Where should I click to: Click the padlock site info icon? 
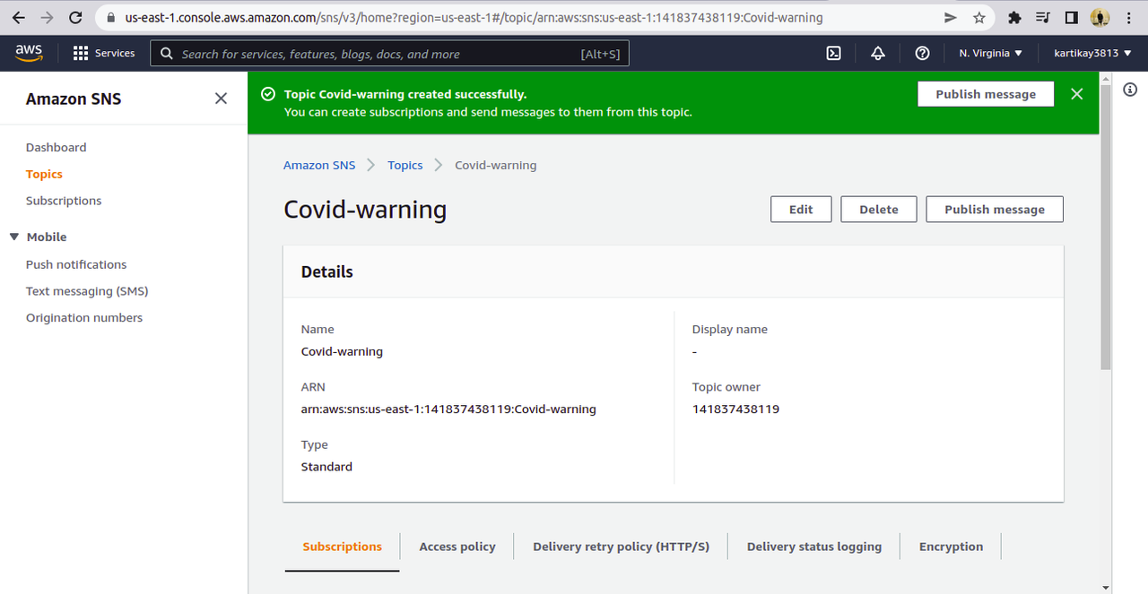[x=111, y=17]
